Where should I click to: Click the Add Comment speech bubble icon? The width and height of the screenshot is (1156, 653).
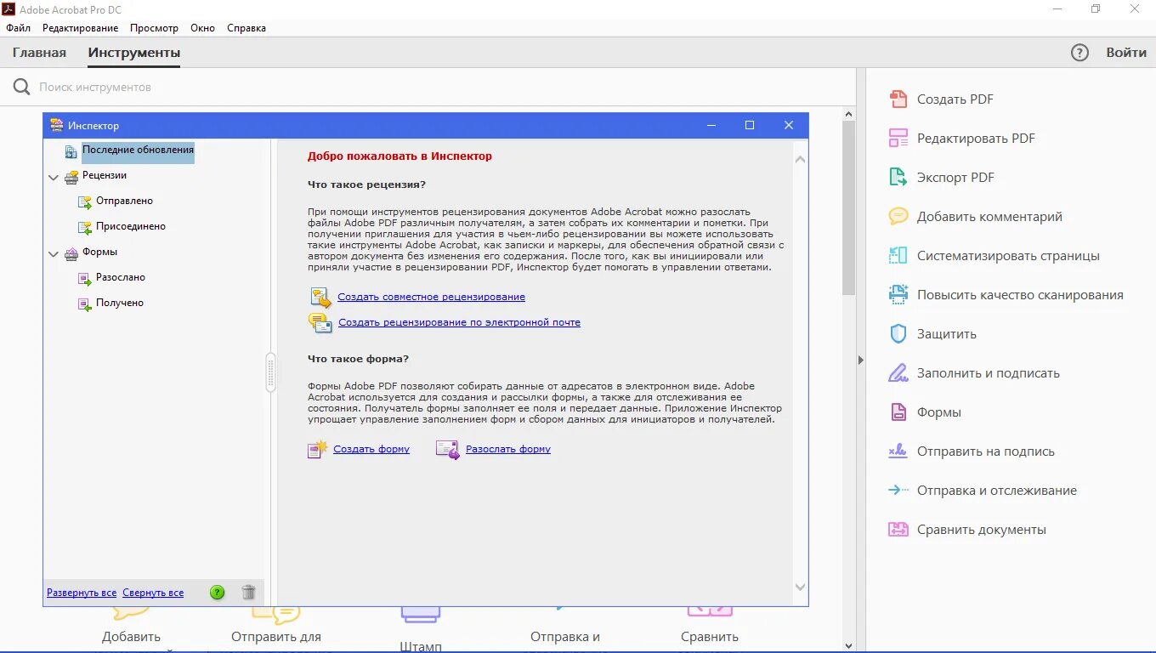pyautogui.click(x=898, y=217)
